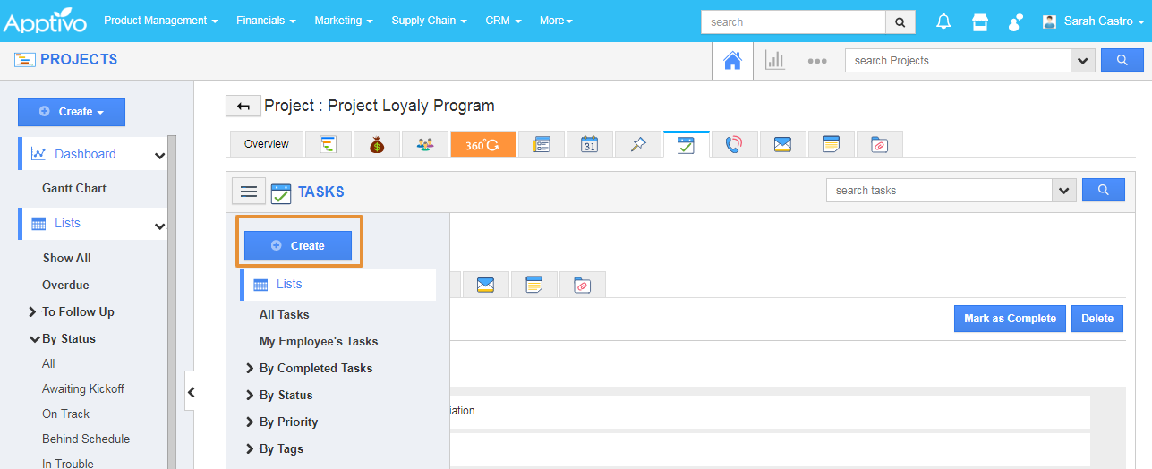Go to Projects home icon
The height and width of the screenshot is (469, 1152).
[732, 61]
